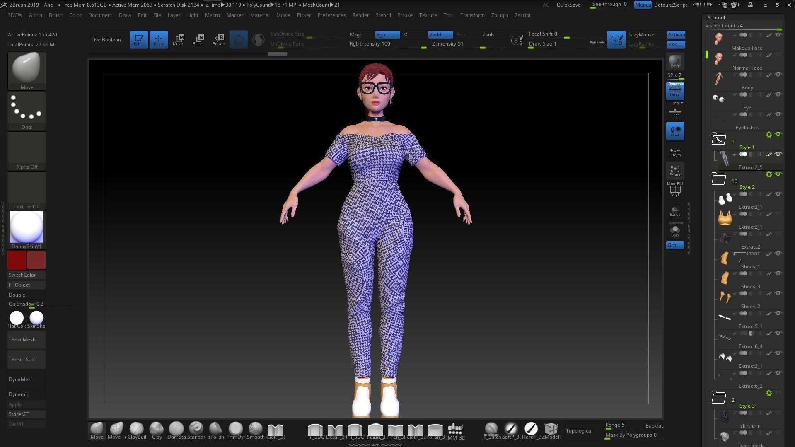Toggle Solo mode button

[675, 230]
